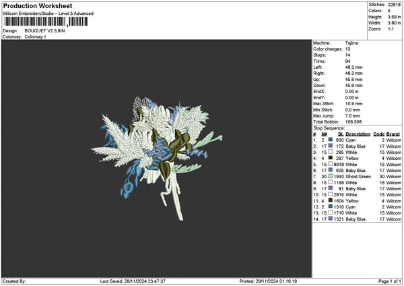404x286 pixels.
Task: Click the Page 1 of 1 indicator
Action: [390, 281]
